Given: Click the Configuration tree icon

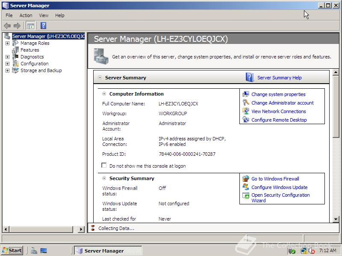Looking at the screenshot, I should pyautogui.click(x=15, y=64).
